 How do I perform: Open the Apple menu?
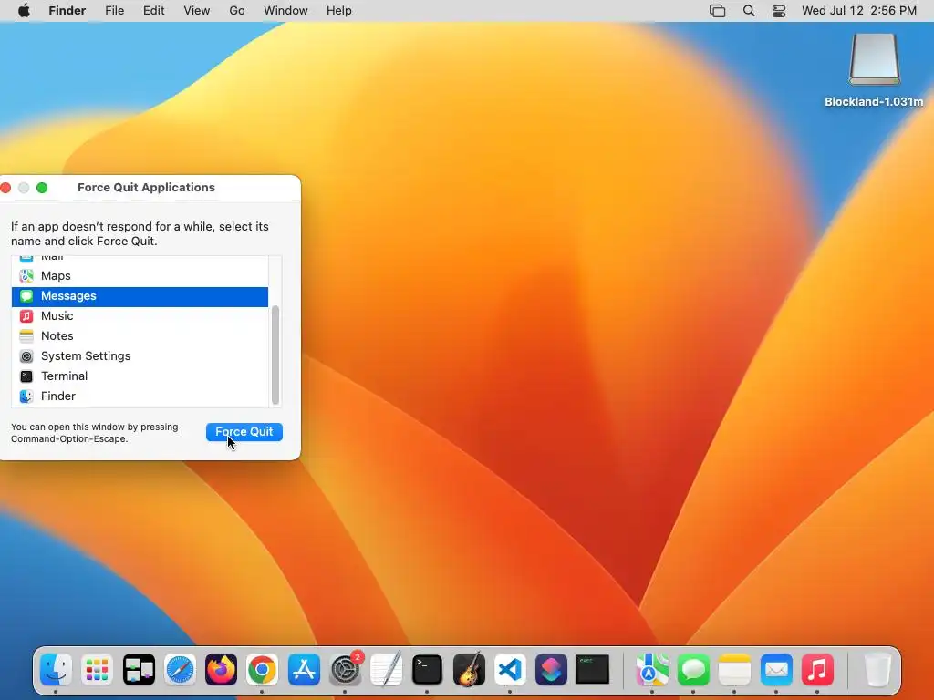(x=24, y=11)
